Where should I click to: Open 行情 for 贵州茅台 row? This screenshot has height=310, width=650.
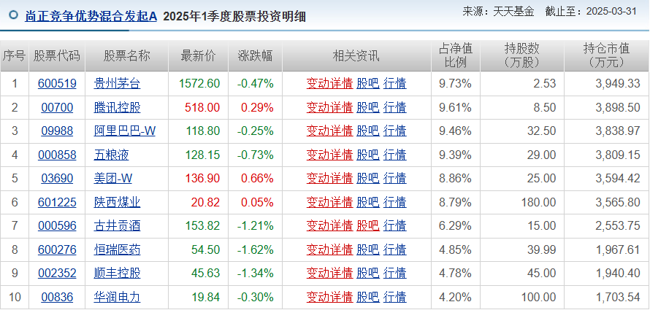(x=394, y=84)
